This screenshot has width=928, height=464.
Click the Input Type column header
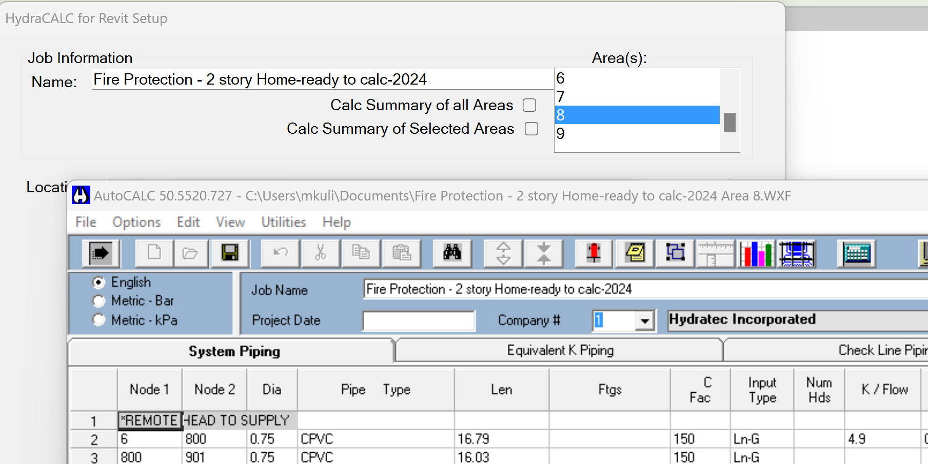point(762,390)
